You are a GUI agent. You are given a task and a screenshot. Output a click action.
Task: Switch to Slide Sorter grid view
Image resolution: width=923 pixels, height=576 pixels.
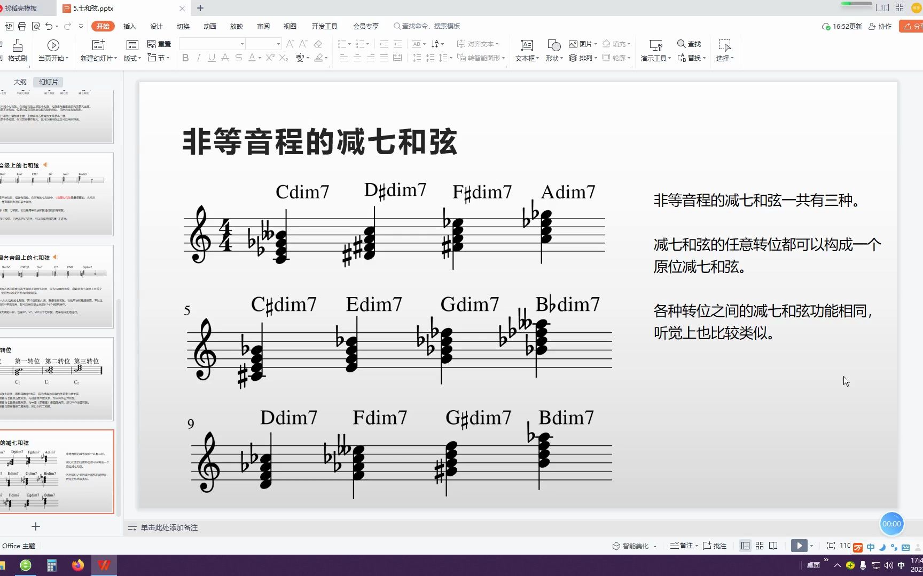(x=759, y=546)
